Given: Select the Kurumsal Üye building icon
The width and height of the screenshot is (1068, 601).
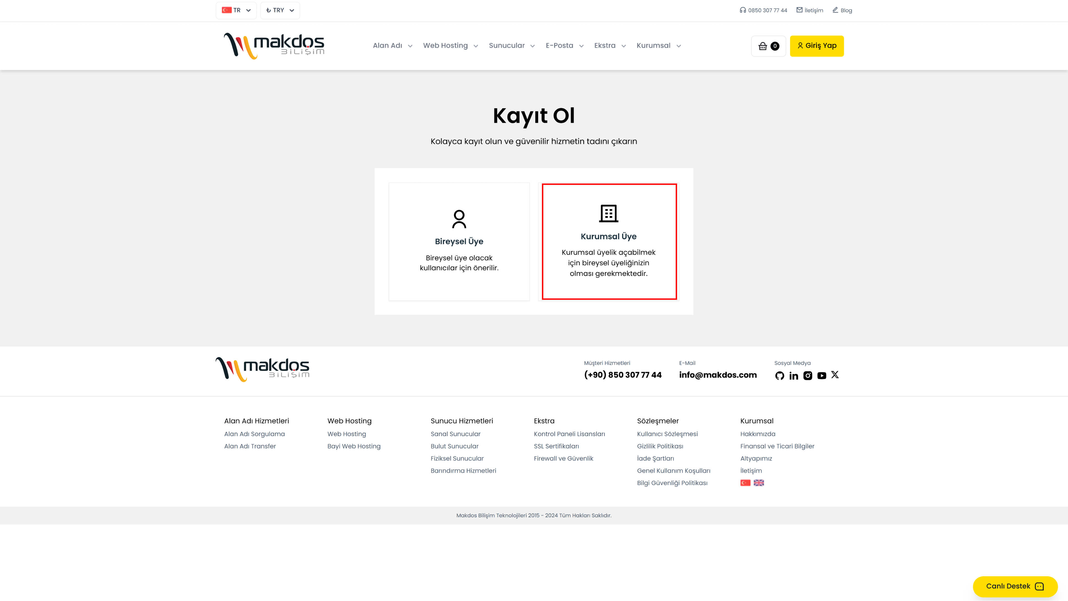Looking at the screenshot, I should 609,214.
